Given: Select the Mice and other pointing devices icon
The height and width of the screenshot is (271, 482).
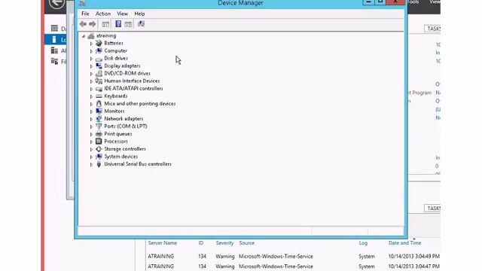Looking at the screenshot, I should point(99,104).
